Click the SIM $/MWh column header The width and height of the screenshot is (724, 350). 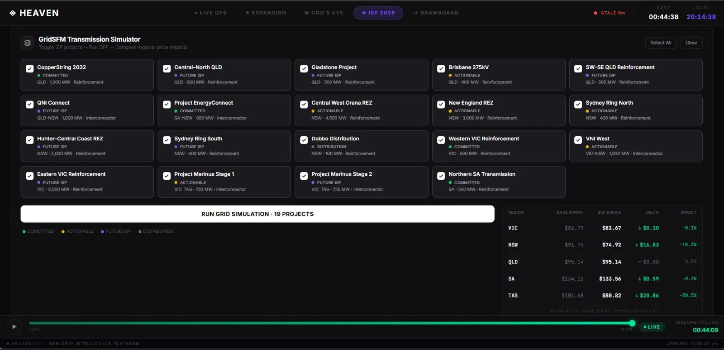pos(610,212)
